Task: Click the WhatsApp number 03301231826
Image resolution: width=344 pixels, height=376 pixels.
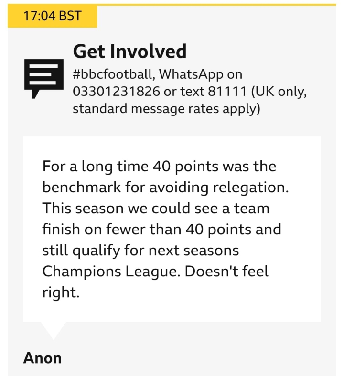Action: point(117,91)
